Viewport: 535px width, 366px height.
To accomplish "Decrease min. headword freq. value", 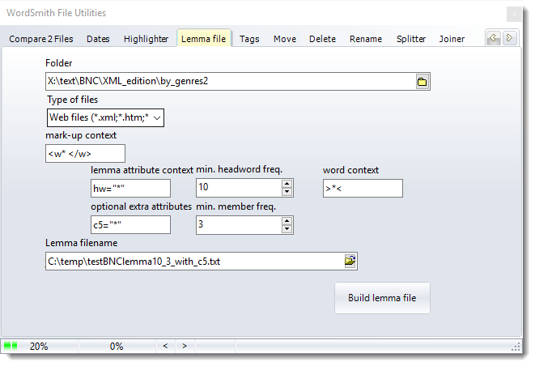I will coord(287,192).
